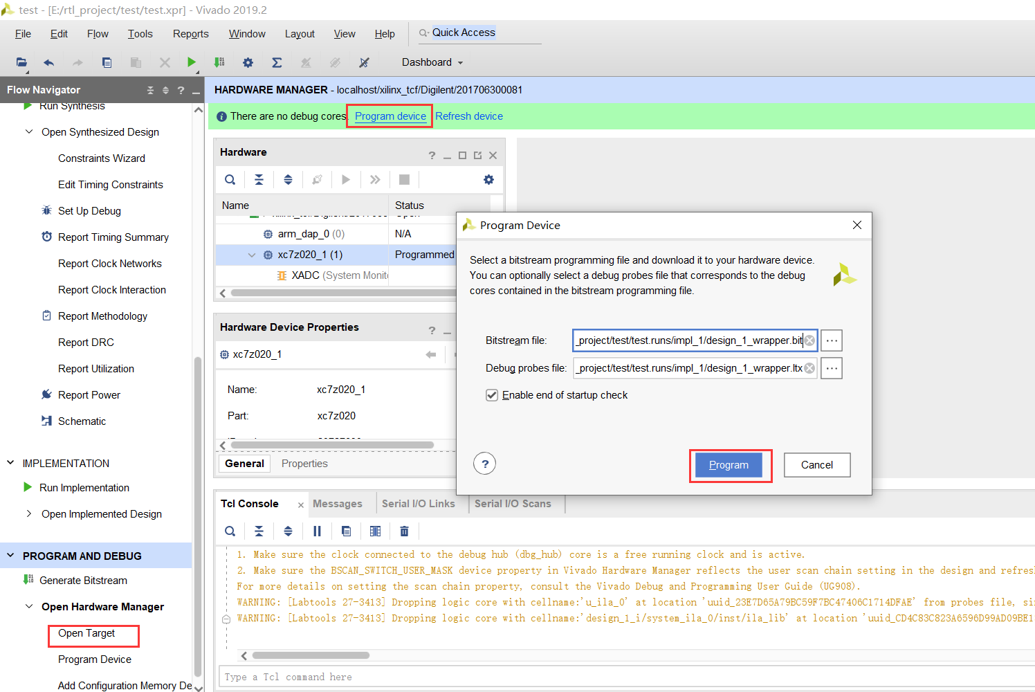Click the Copy toolbar icon

tap(107, 62)
